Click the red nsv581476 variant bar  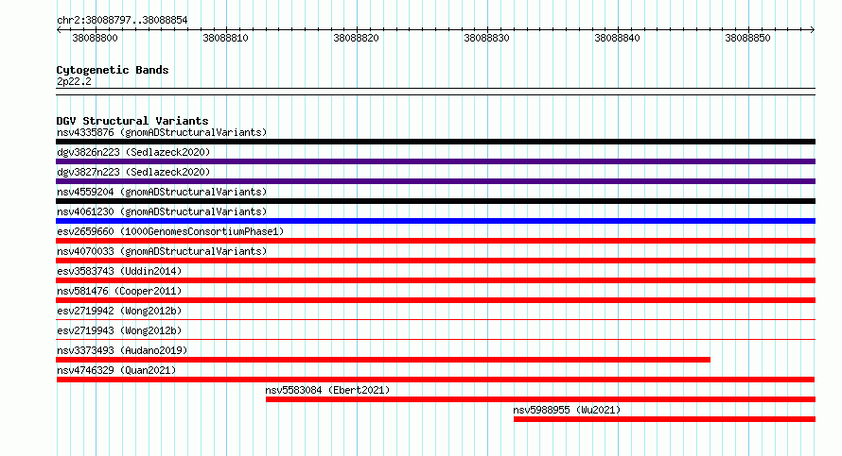click(435, 300)
